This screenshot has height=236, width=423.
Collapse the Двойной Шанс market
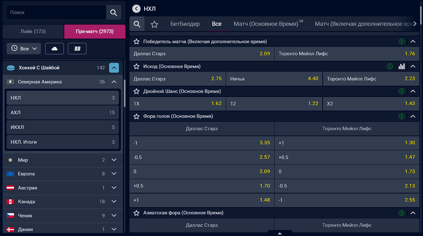coord(413,91)
